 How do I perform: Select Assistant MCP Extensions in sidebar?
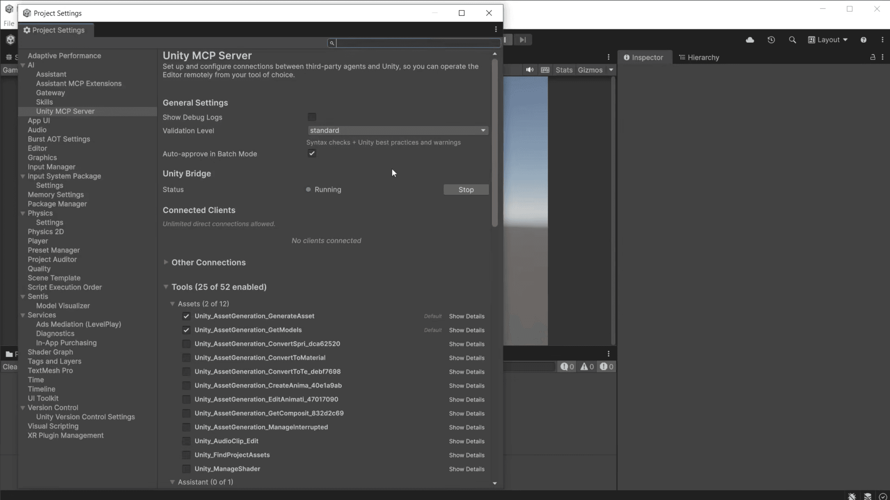(79, 84)
